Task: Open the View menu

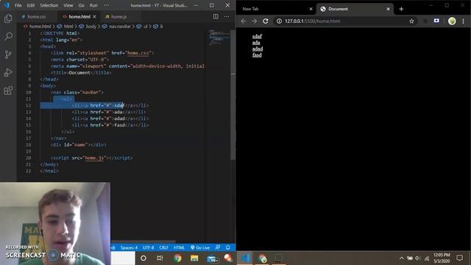Action: [x=68, y=5]
